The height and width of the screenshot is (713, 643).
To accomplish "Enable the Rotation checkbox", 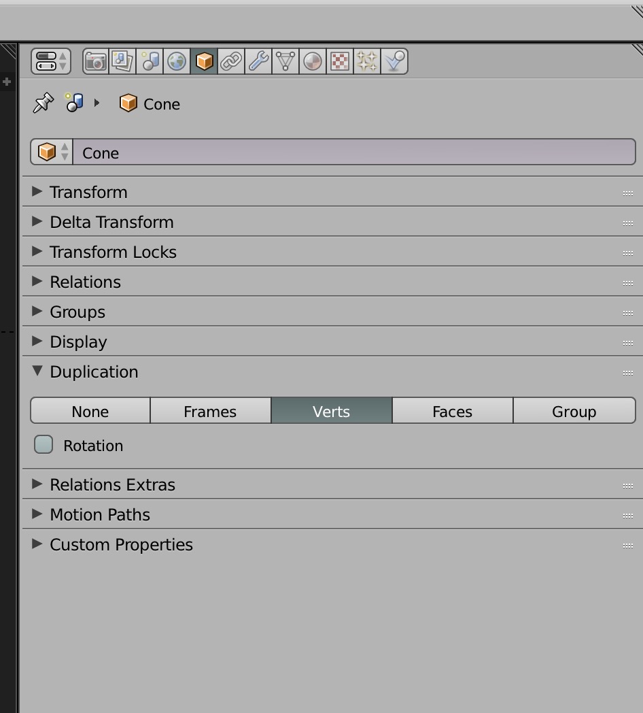I will (44, 445).
